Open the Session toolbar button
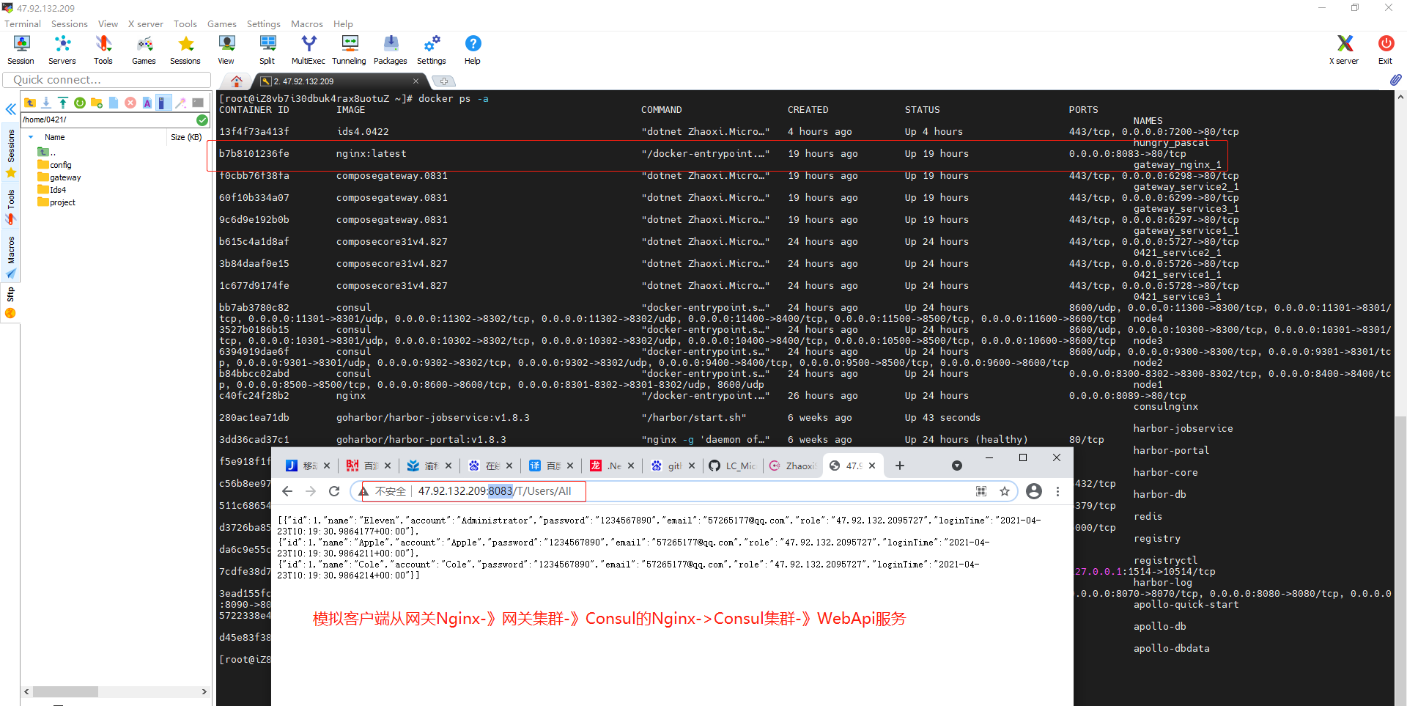The height and width of the screenshot is (706, 1407). pyautogui.click(x=21, y=50)
